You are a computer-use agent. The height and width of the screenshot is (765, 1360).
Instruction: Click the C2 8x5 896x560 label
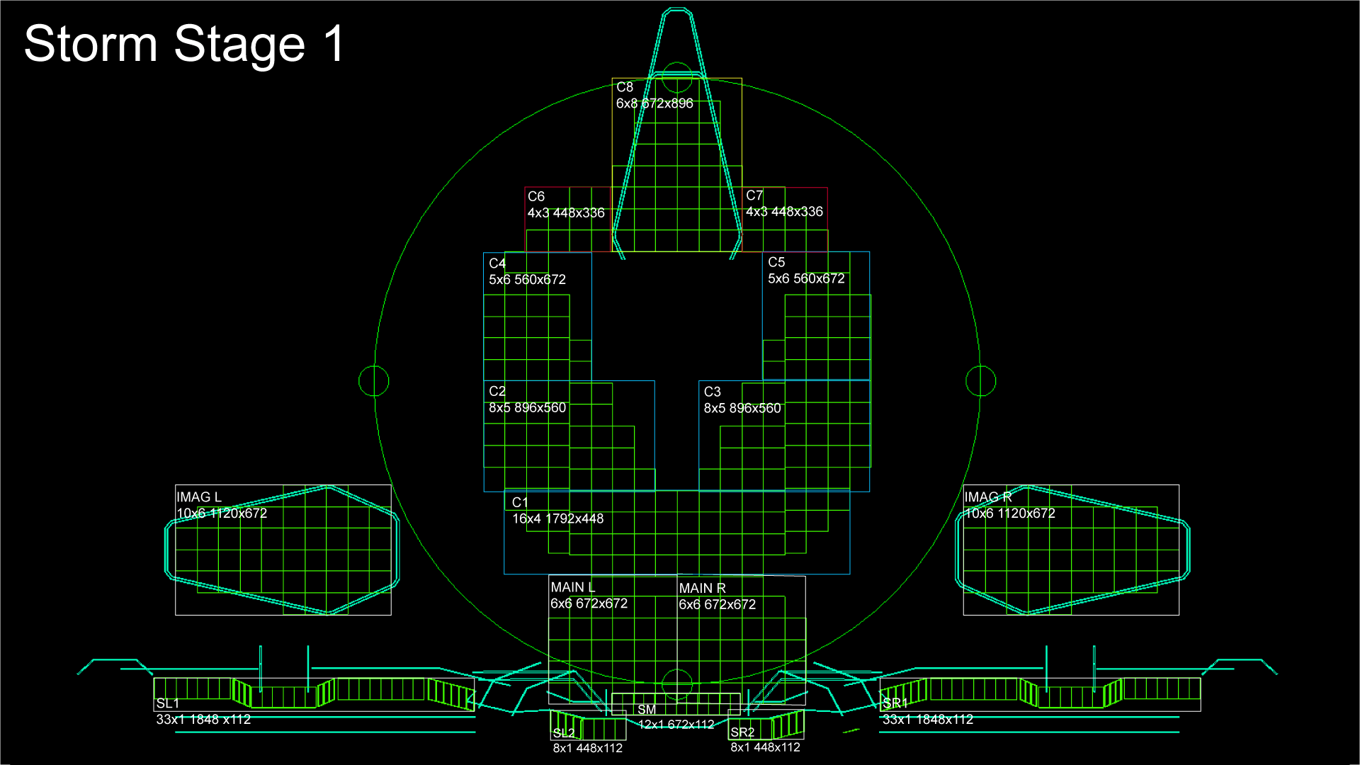pyautogui.click(x=527, y=399)
